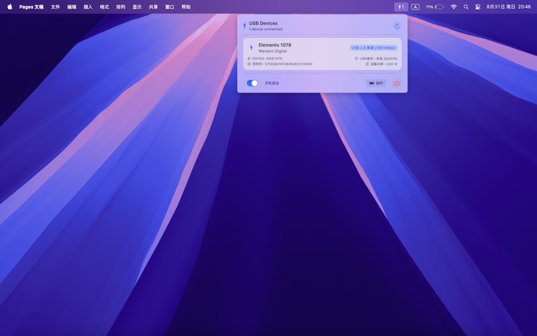The image size is (537, 336).
Task: Open the 插入 menu
Action: pos(88,7)
